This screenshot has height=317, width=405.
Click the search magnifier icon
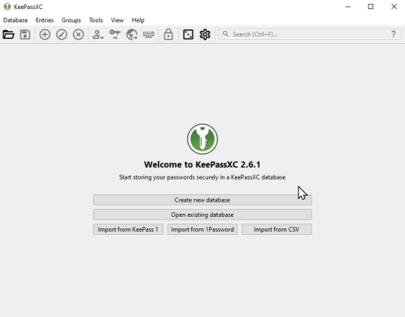point(225,34)
